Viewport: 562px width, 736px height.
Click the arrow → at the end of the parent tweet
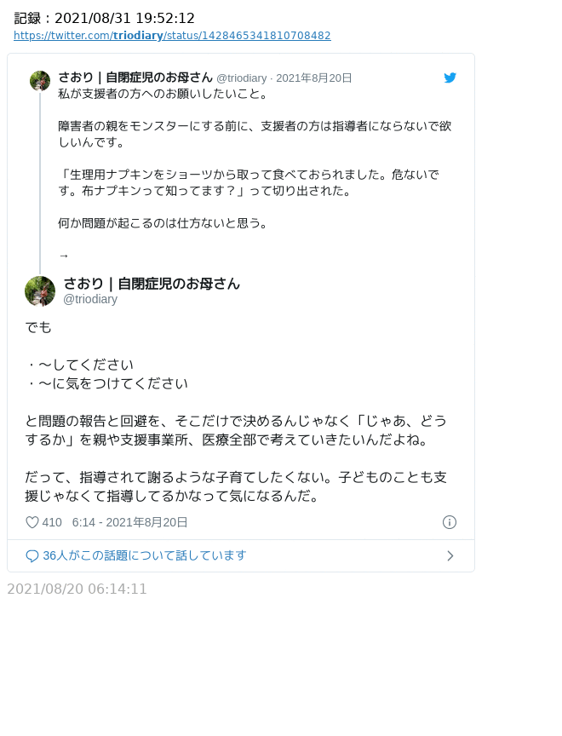64,256
